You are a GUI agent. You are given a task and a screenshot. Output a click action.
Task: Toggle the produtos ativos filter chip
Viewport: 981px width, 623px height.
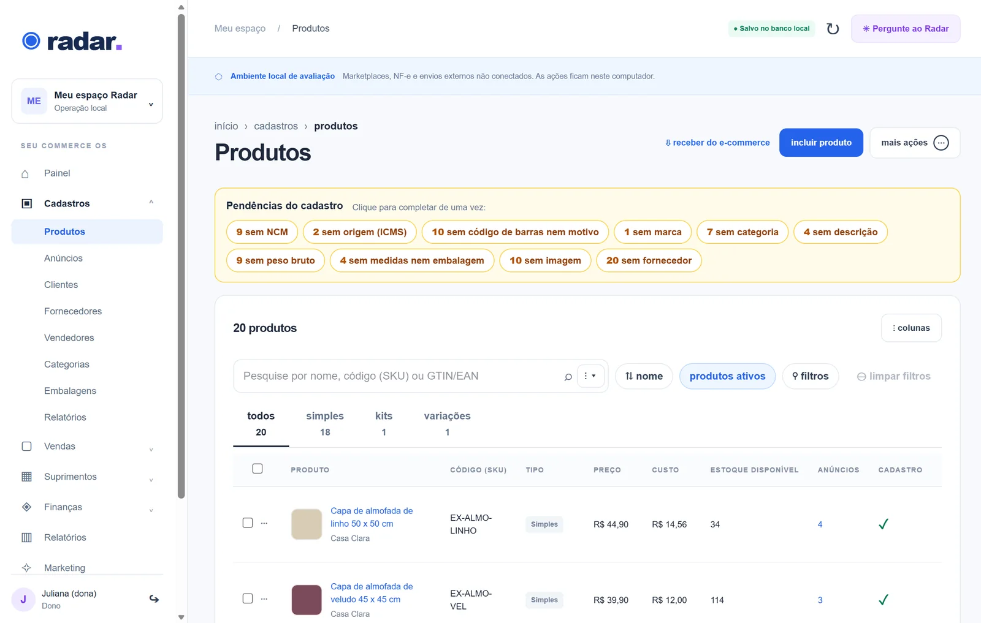tap(727, 376)
